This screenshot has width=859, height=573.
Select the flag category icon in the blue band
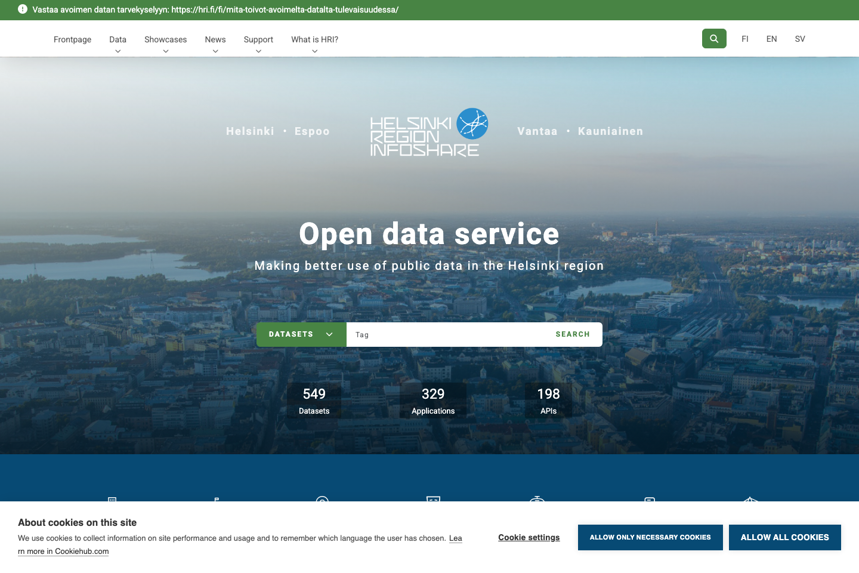pos(217,504)
